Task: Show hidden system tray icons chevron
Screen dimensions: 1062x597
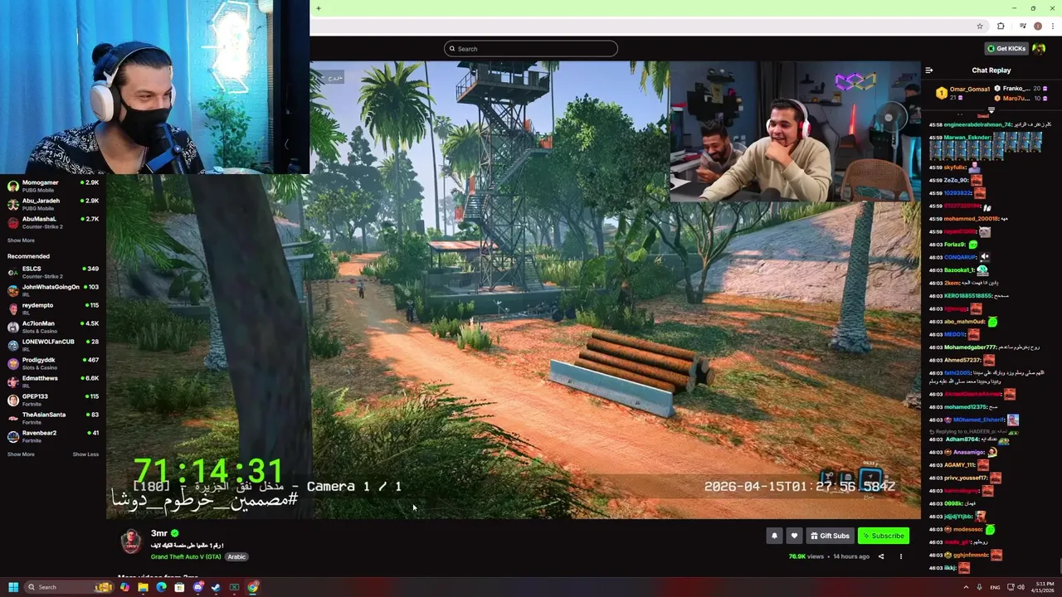Action: [966, 587]
